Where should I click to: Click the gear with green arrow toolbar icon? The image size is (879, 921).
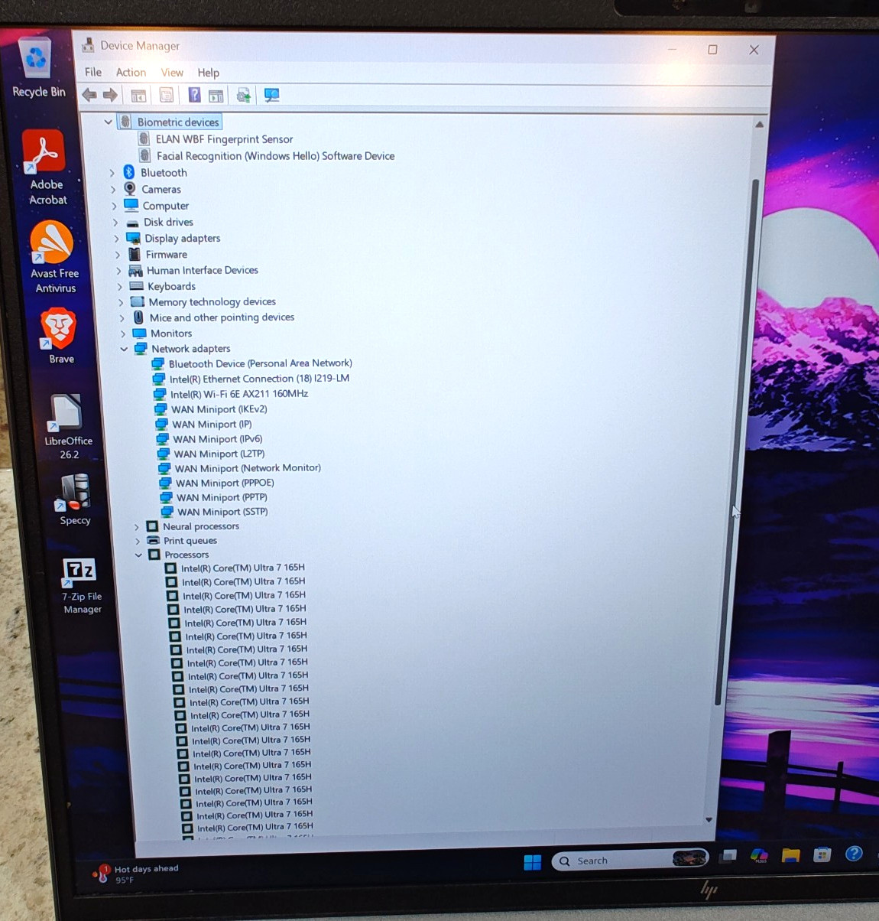(244, 95)
